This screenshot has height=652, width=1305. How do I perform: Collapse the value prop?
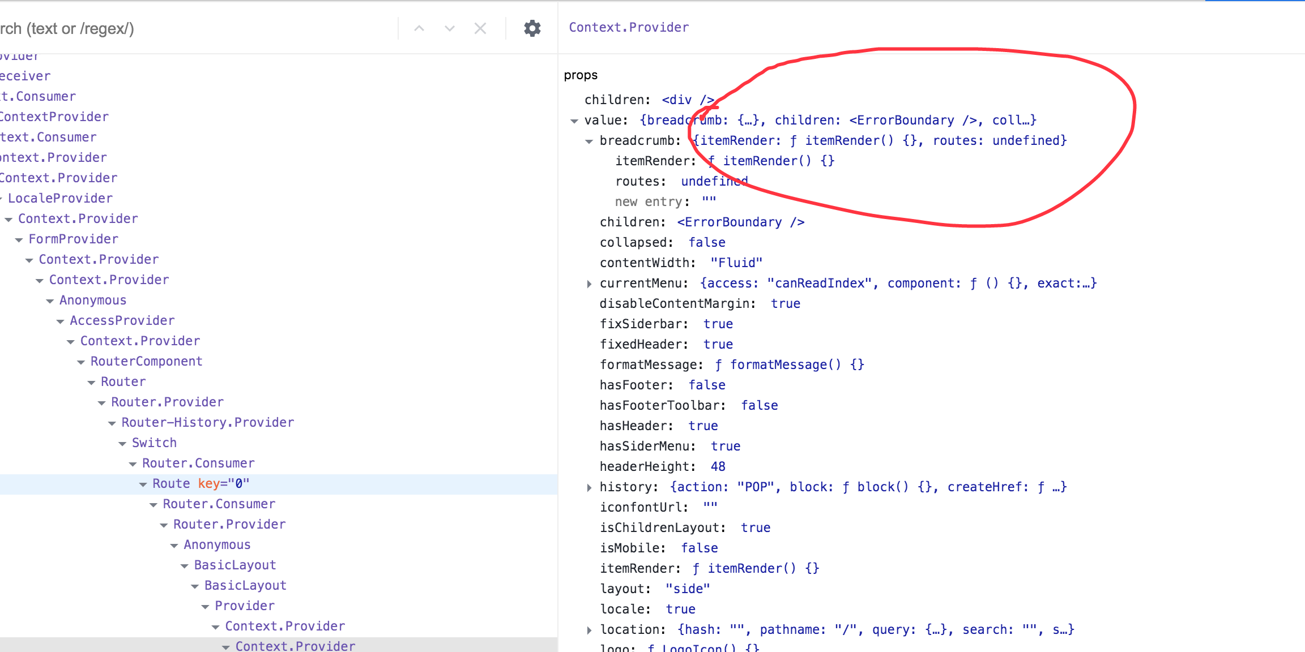pyautogui.click(x=574, y=119)
